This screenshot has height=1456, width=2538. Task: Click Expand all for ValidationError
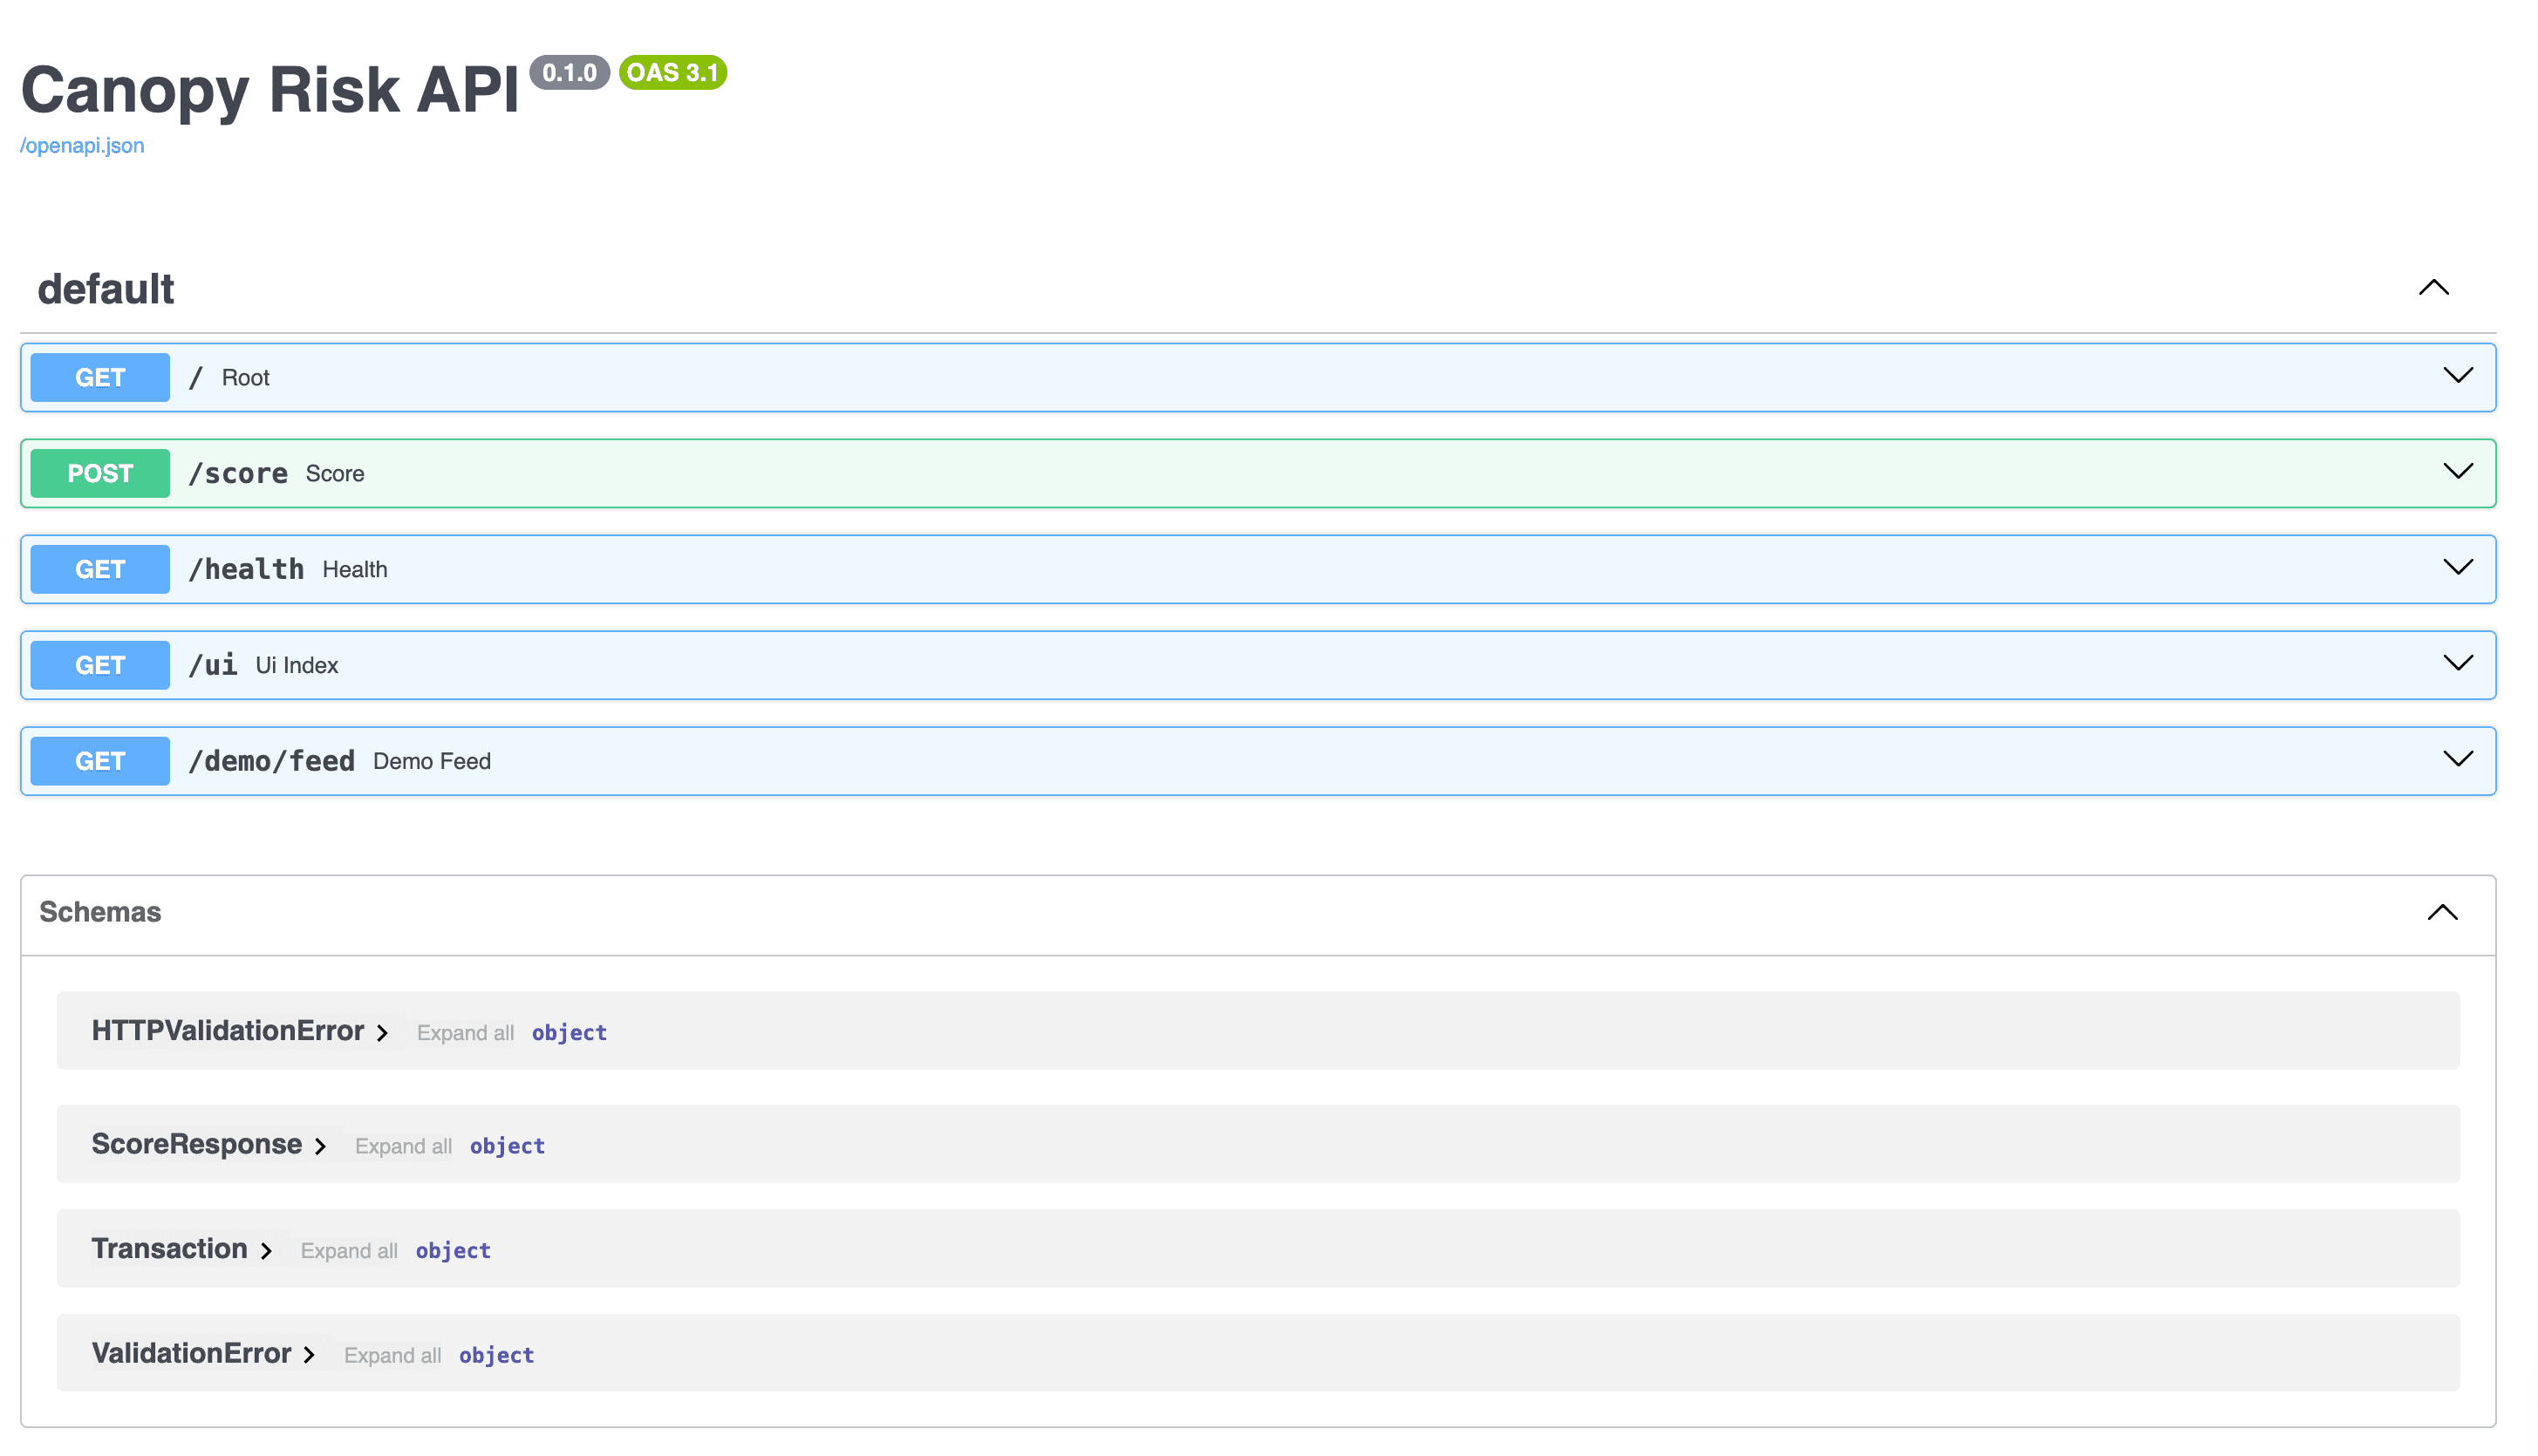pyautogui.click(x=392, y=1356)
